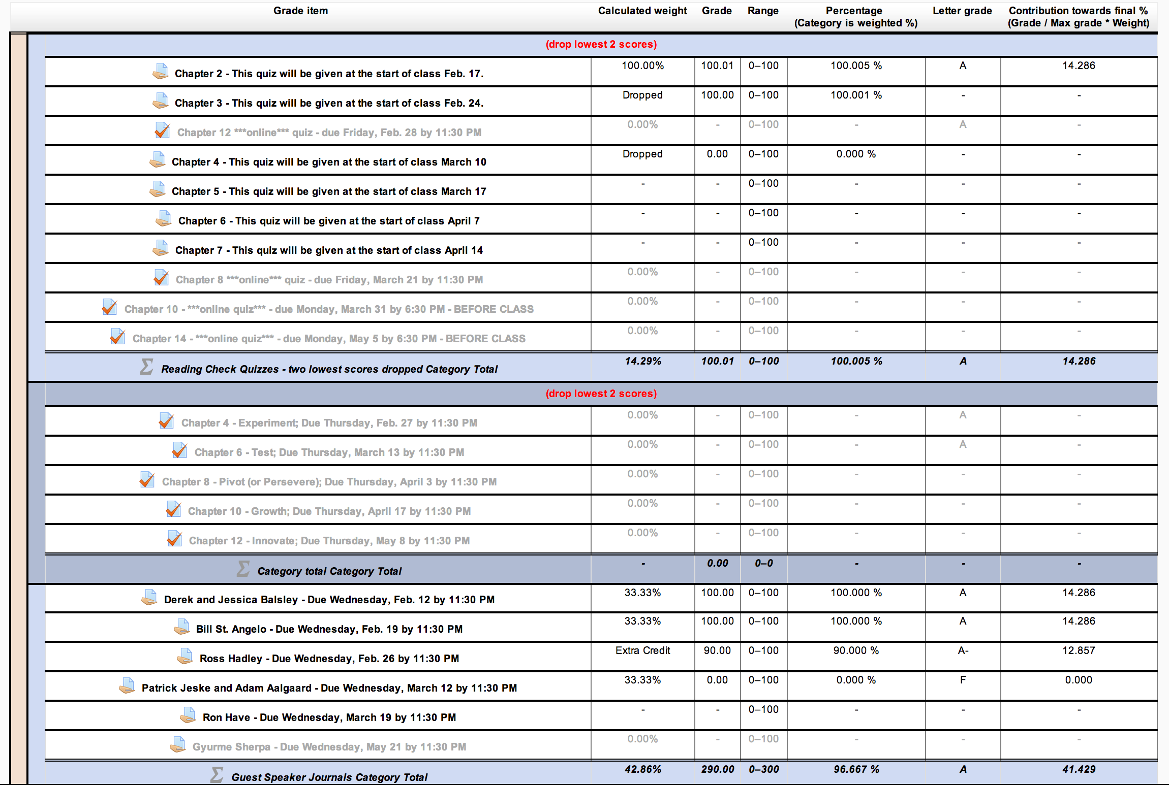This screenshot has height=785, width=1169.
Task: Click the Chapter 8 online quiz checkmark icon
Action: point(162,278)
